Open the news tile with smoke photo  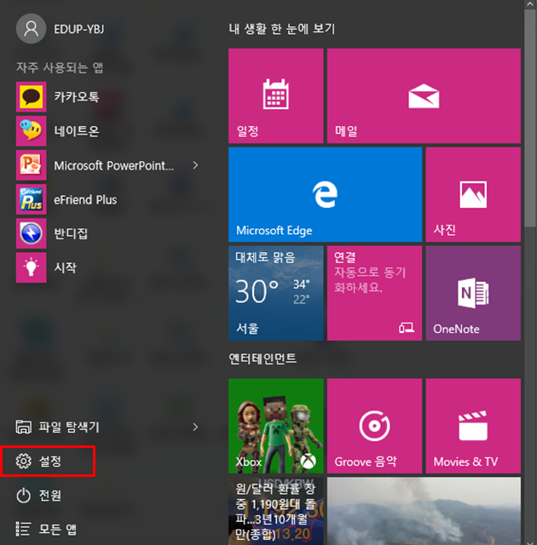click(424, 511)
